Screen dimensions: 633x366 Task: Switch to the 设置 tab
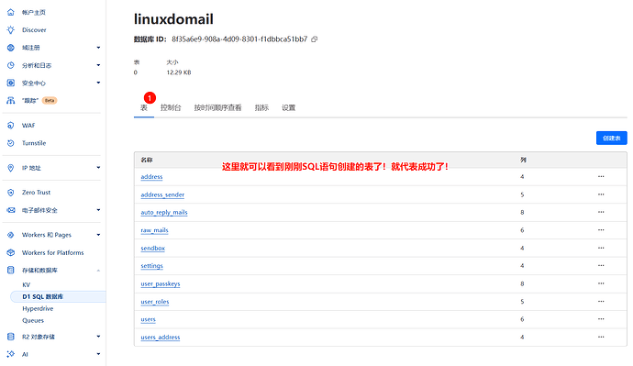coord(289,107)
